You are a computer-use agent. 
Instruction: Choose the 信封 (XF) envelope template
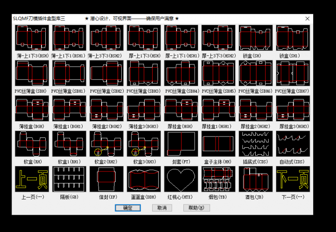click(106, 179)
